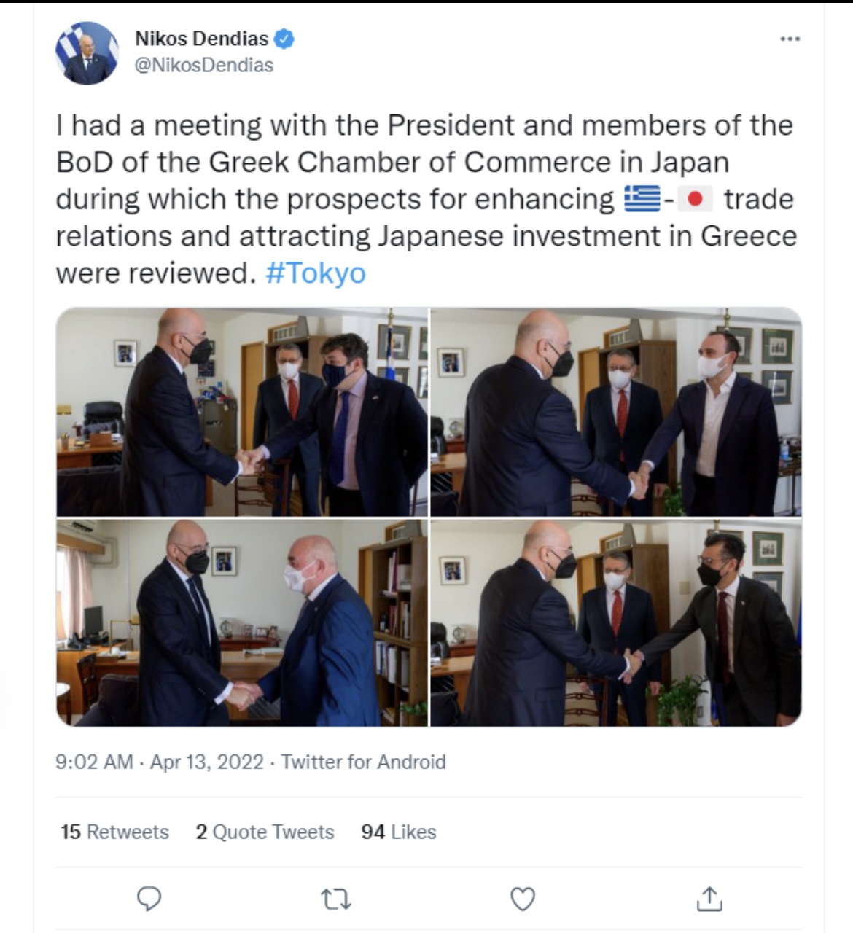Open photo with man in glasses and black mask
Image resolution: width=853 pixels, height=933 pixels.
[616, 622]
